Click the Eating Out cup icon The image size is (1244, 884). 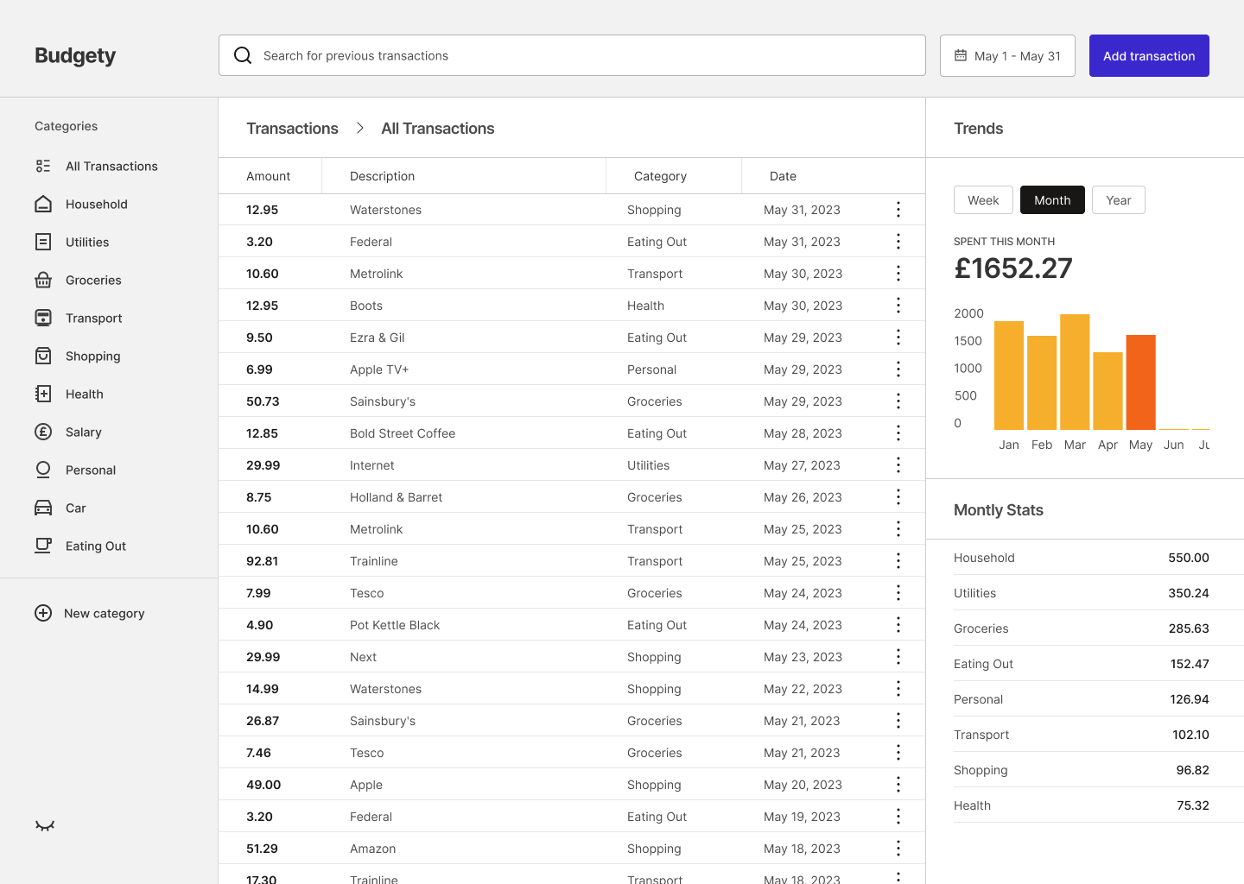click(43, 546)
